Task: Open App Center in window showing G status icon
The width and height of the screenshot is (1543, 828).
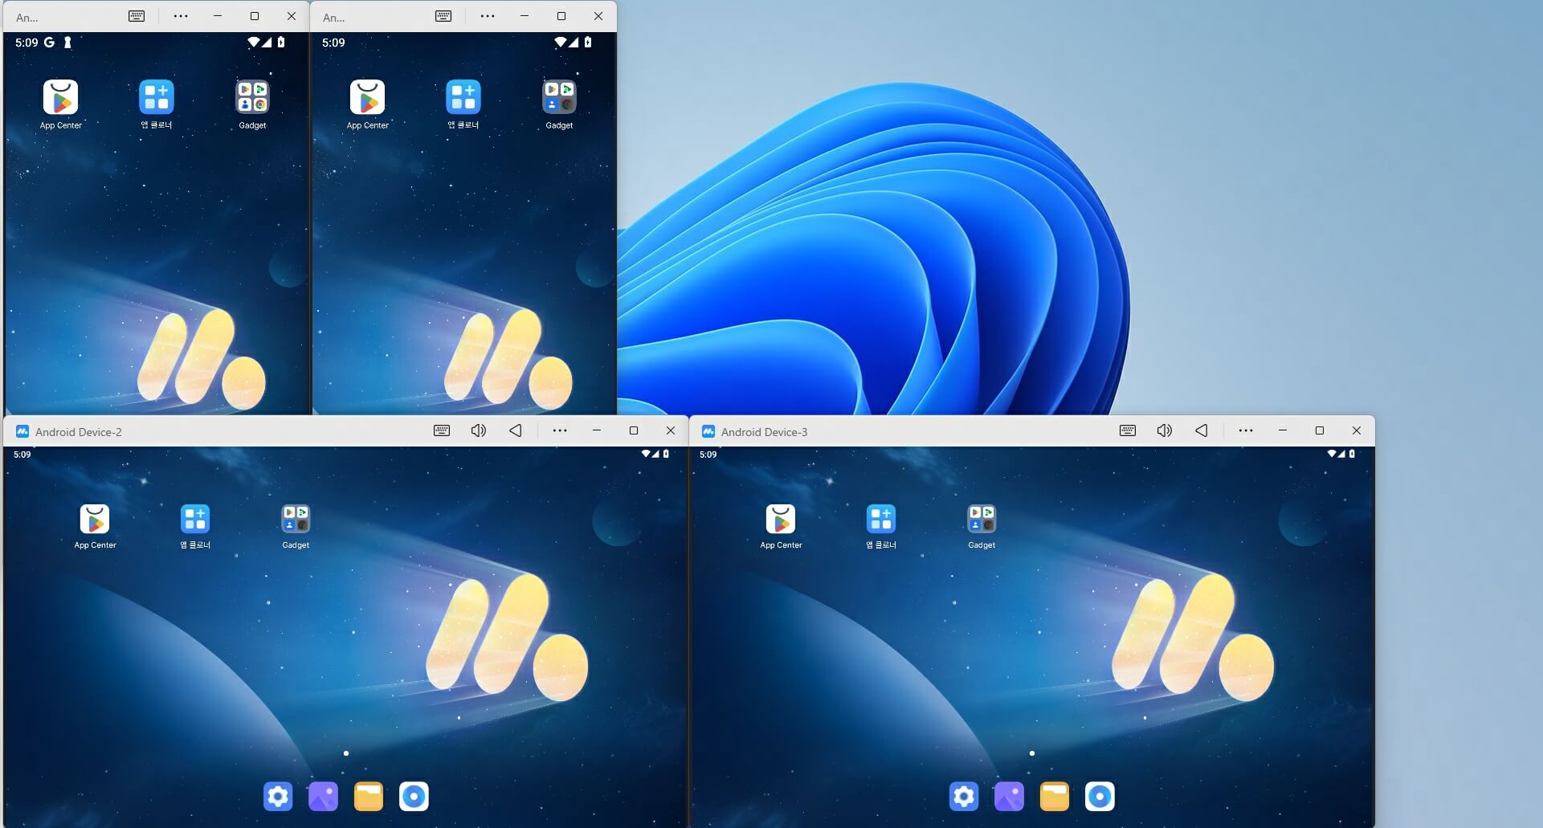Action: coord(60,97)
